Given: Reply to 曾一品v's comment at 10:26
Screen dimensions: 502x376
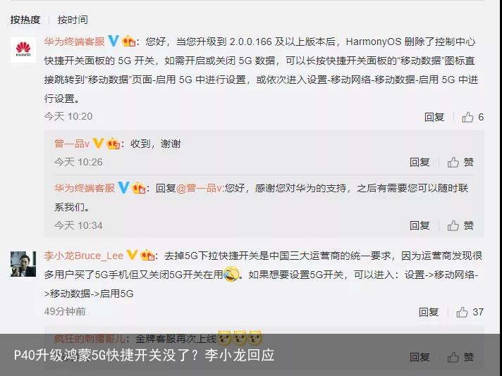Looking at the screenshot, I should [x=420, y=162].
